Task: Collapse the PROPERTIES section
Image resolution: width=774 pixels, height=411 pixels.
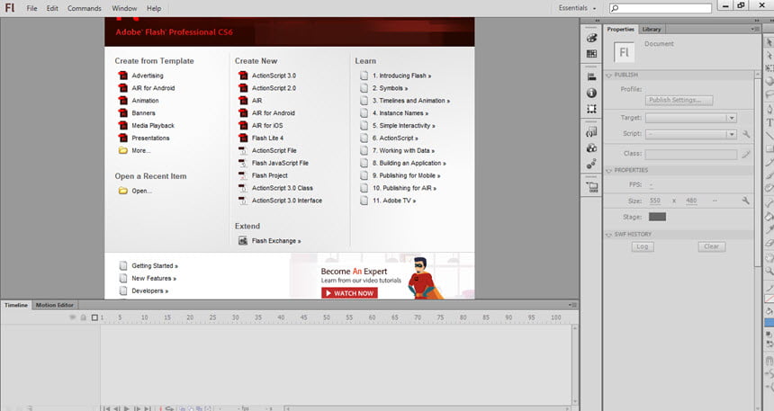Action: click(x=609, y=170)
